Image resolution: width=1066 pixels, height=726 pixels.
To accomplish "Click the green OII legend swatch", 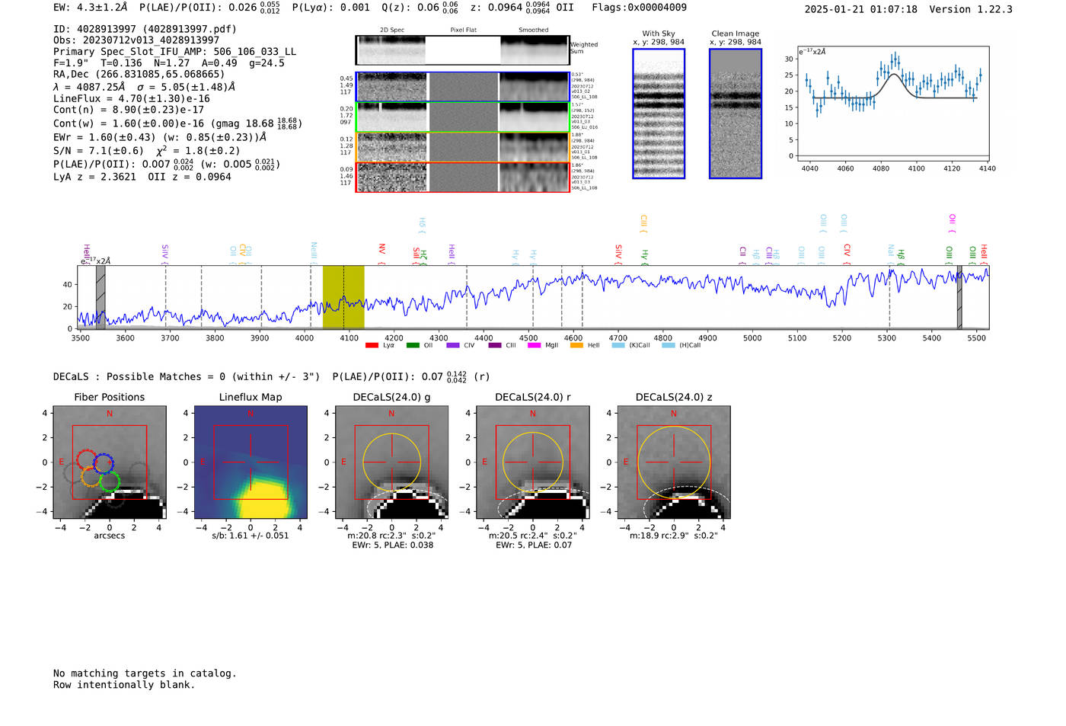I will 413,346.
